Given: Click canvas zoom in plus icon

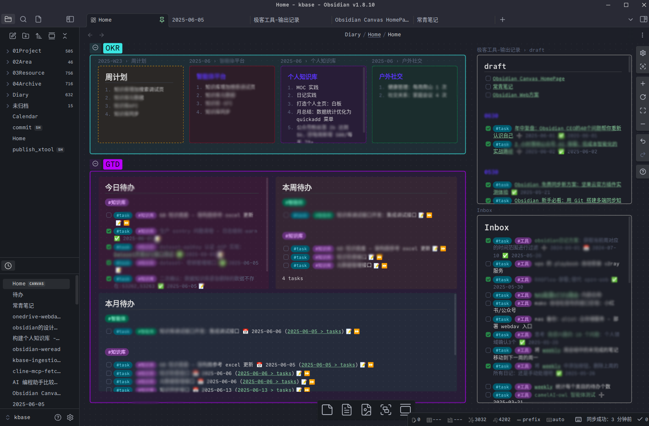Looking at the screenshot, I should tap(642, 84).
